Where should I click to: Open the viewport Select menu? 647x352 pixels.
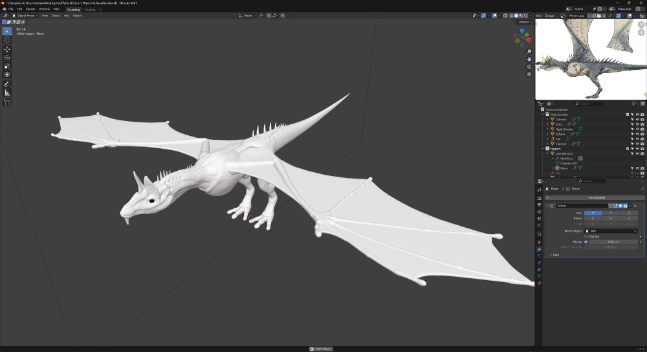56,16
